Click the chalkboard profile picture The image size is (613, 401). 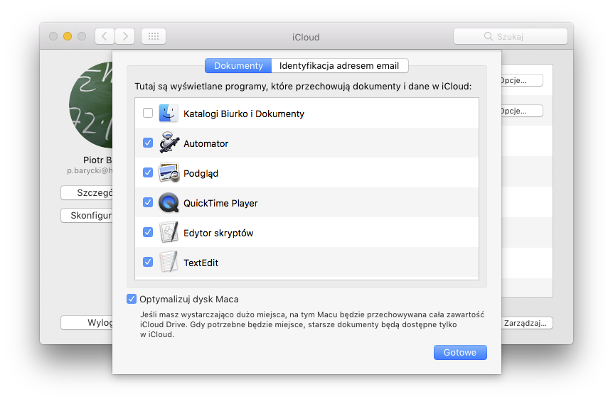coord(91,105)
